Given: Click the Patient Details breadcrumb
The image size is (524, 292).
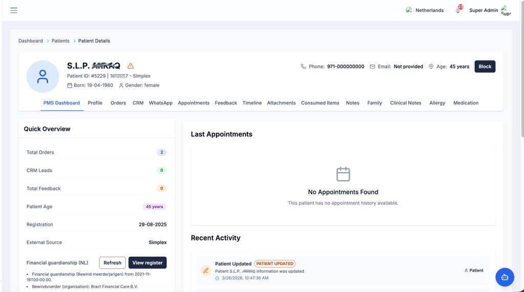Looking at the screenshot, I should [94, 41].
